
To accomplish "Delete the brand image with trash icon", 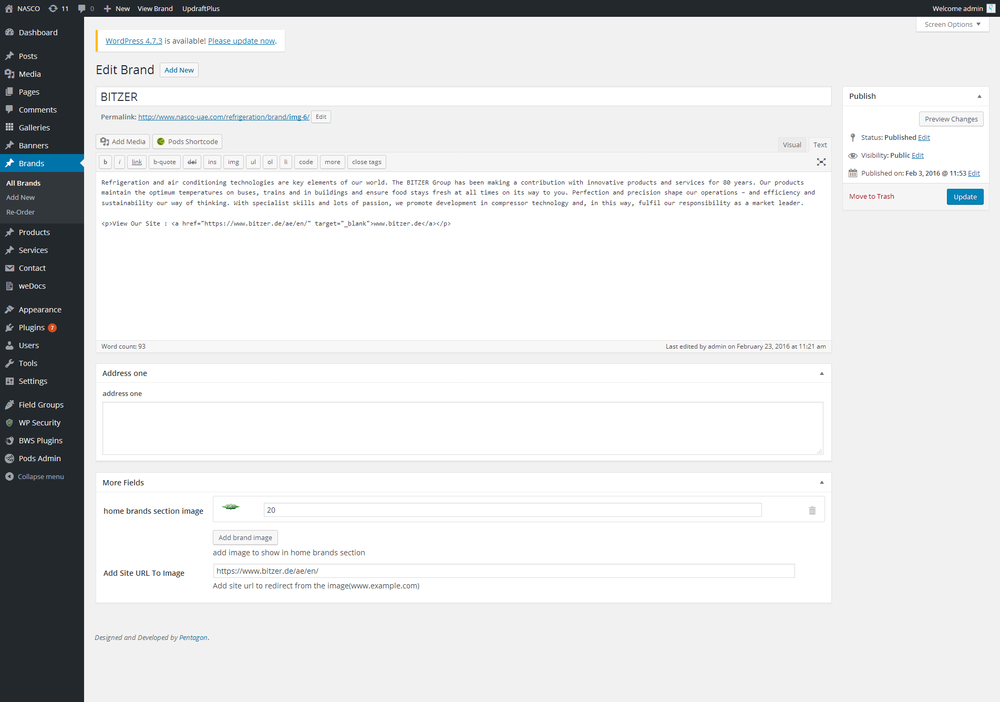I will click(812, 511).
